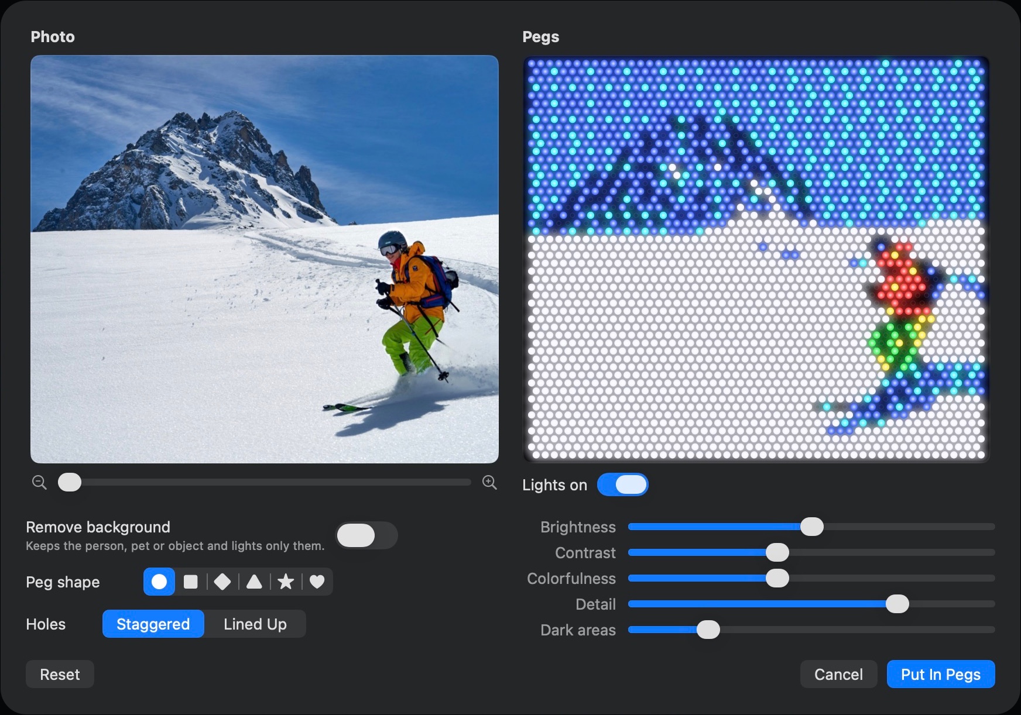Choose the diamond peg shape
The height and width of the screenshot is (715, 1021).
tap(222, 582)
